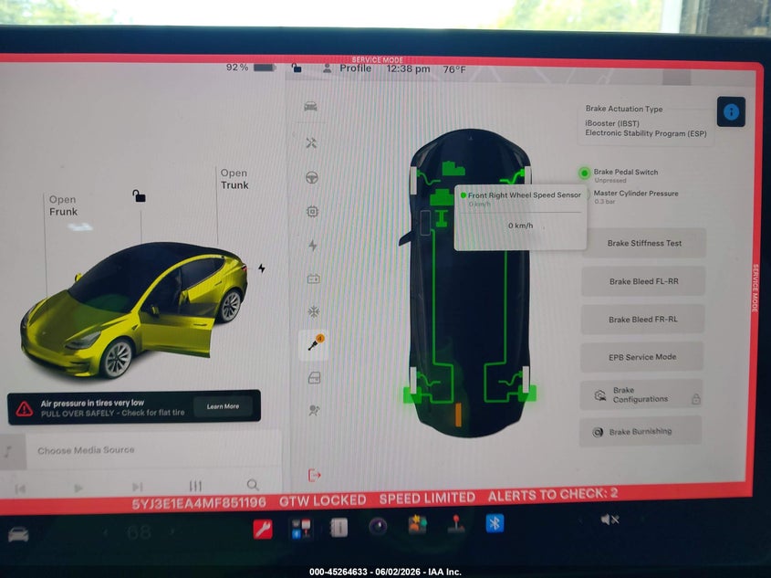Tap the rear right brake caliper on diagram
This screenshot has width=771, height=578.
(527, 393)
